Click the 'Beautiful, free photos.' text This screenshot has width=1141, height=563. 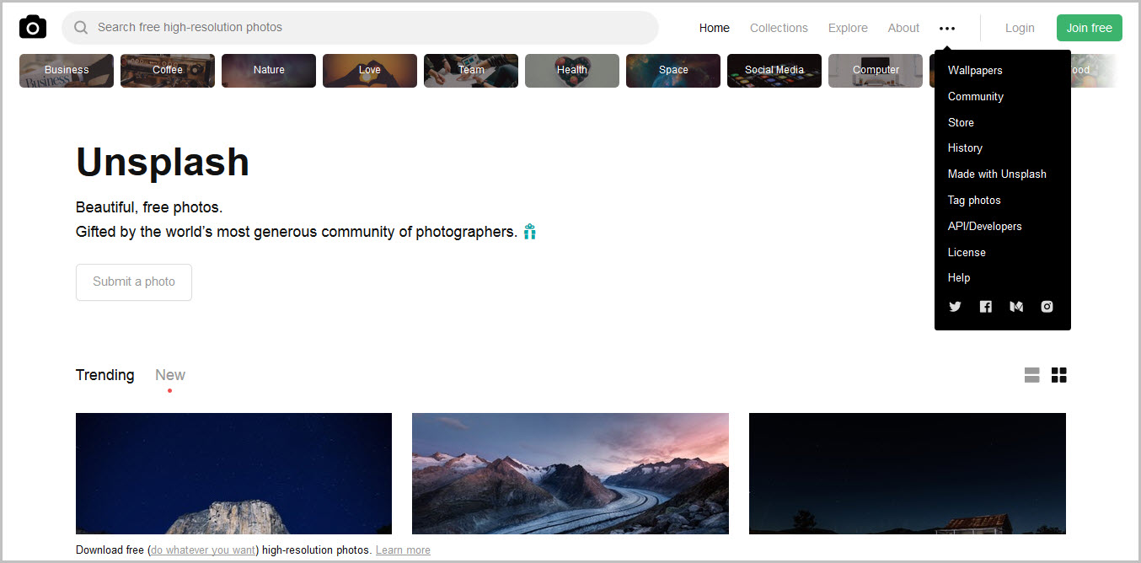coord(149,207)
